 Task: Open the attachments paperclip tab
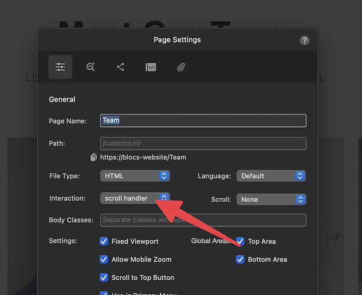pyautogui.click(x=181, y=67)
